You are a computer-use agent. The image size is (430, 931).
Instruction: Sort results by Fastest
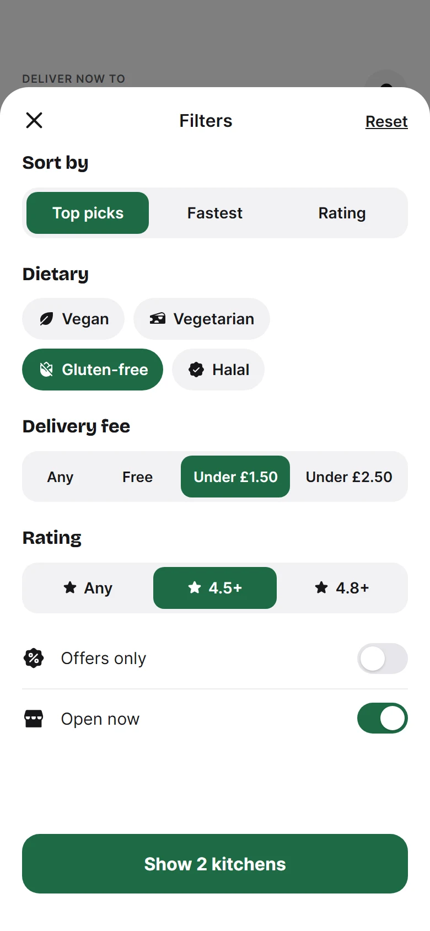[x=215, y=213]
